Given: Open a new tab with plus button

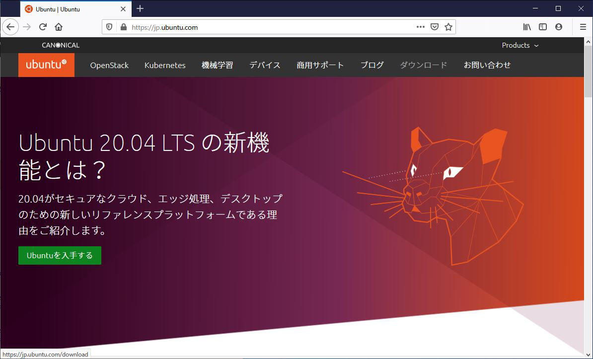Looking at the screenshot, I should [x=140, y=8].
